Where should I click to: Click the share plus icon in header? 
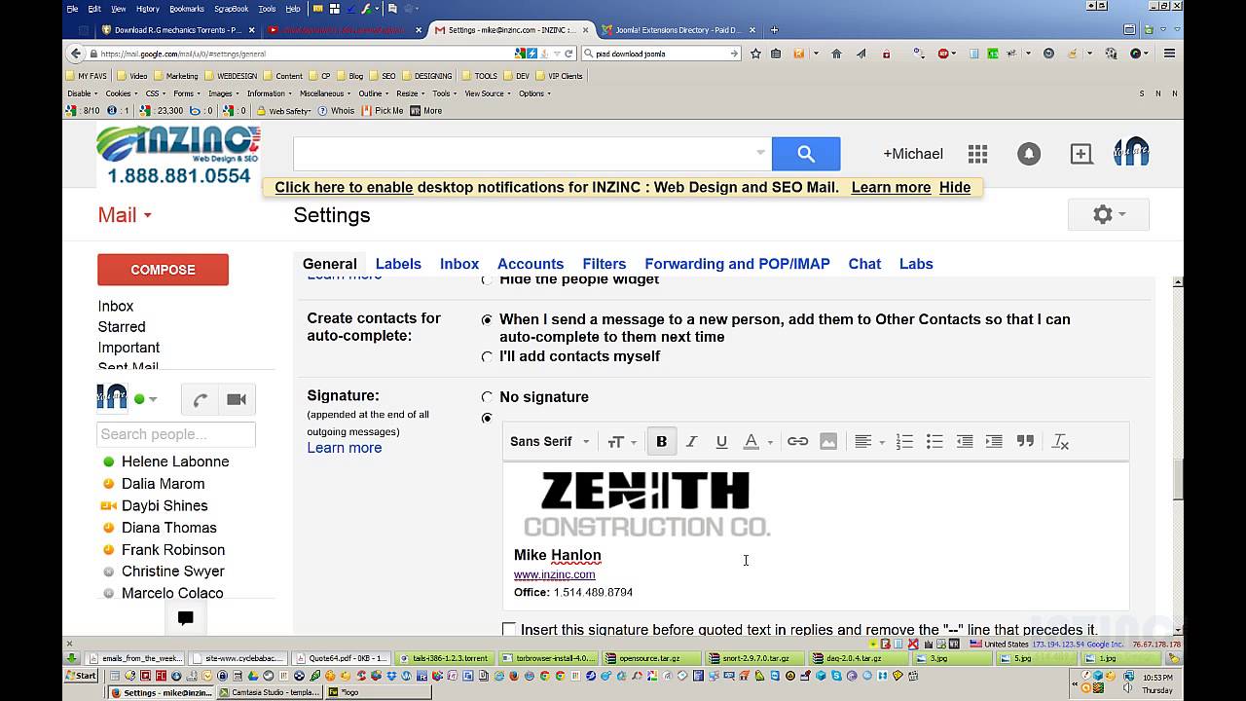click(1081, 154)
